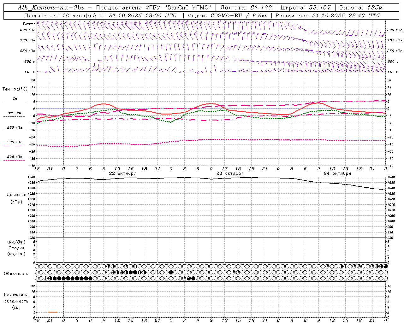
Task: Click the computed time 21.10.2025 22:40 UTC
Action: click(x=346, y=15)
